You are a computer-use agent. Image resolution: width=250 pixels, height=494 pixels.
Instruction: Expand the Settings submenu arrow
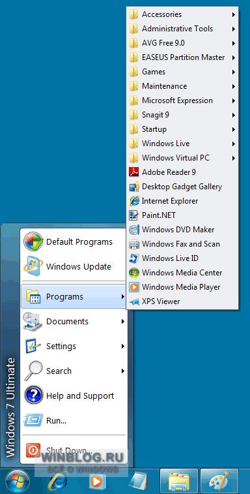123,347
